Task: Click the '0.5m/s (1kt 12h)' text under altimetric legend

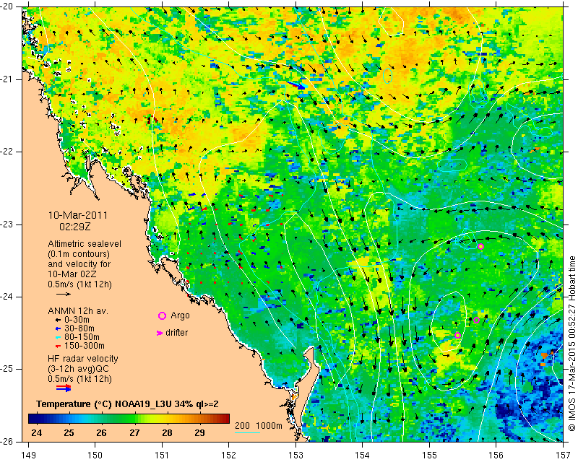Action: click(x=79, y=284)
